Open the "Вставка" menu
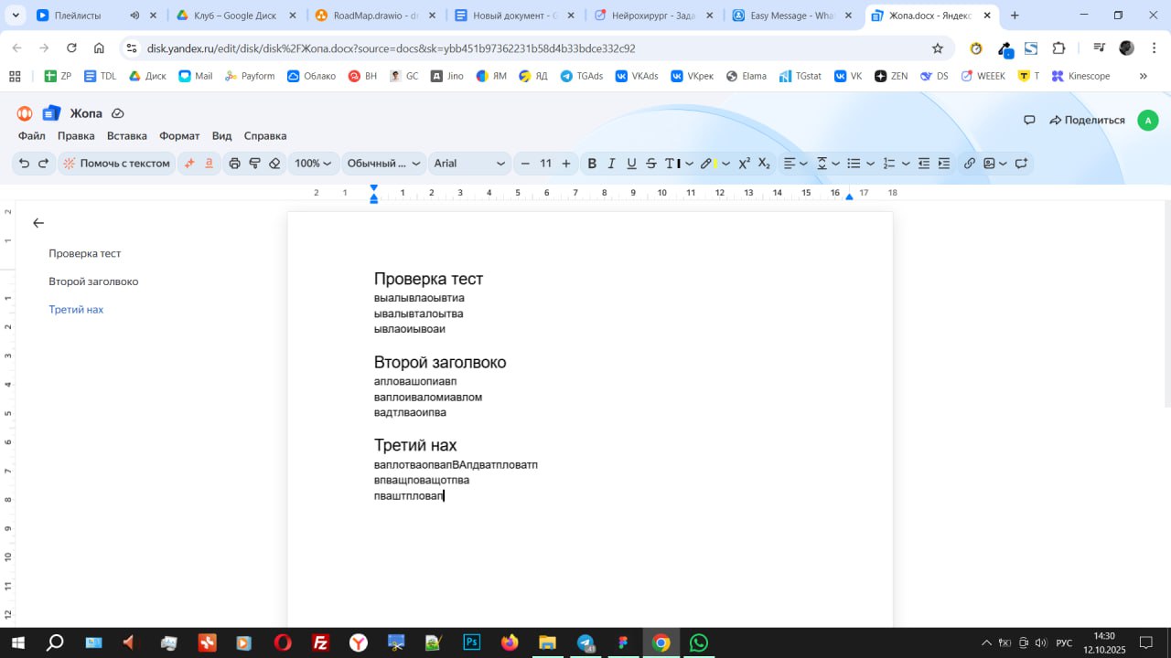 126,136
